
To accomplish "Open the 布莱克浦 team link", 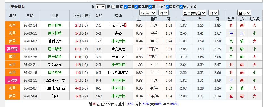I will tap(117, 26).
